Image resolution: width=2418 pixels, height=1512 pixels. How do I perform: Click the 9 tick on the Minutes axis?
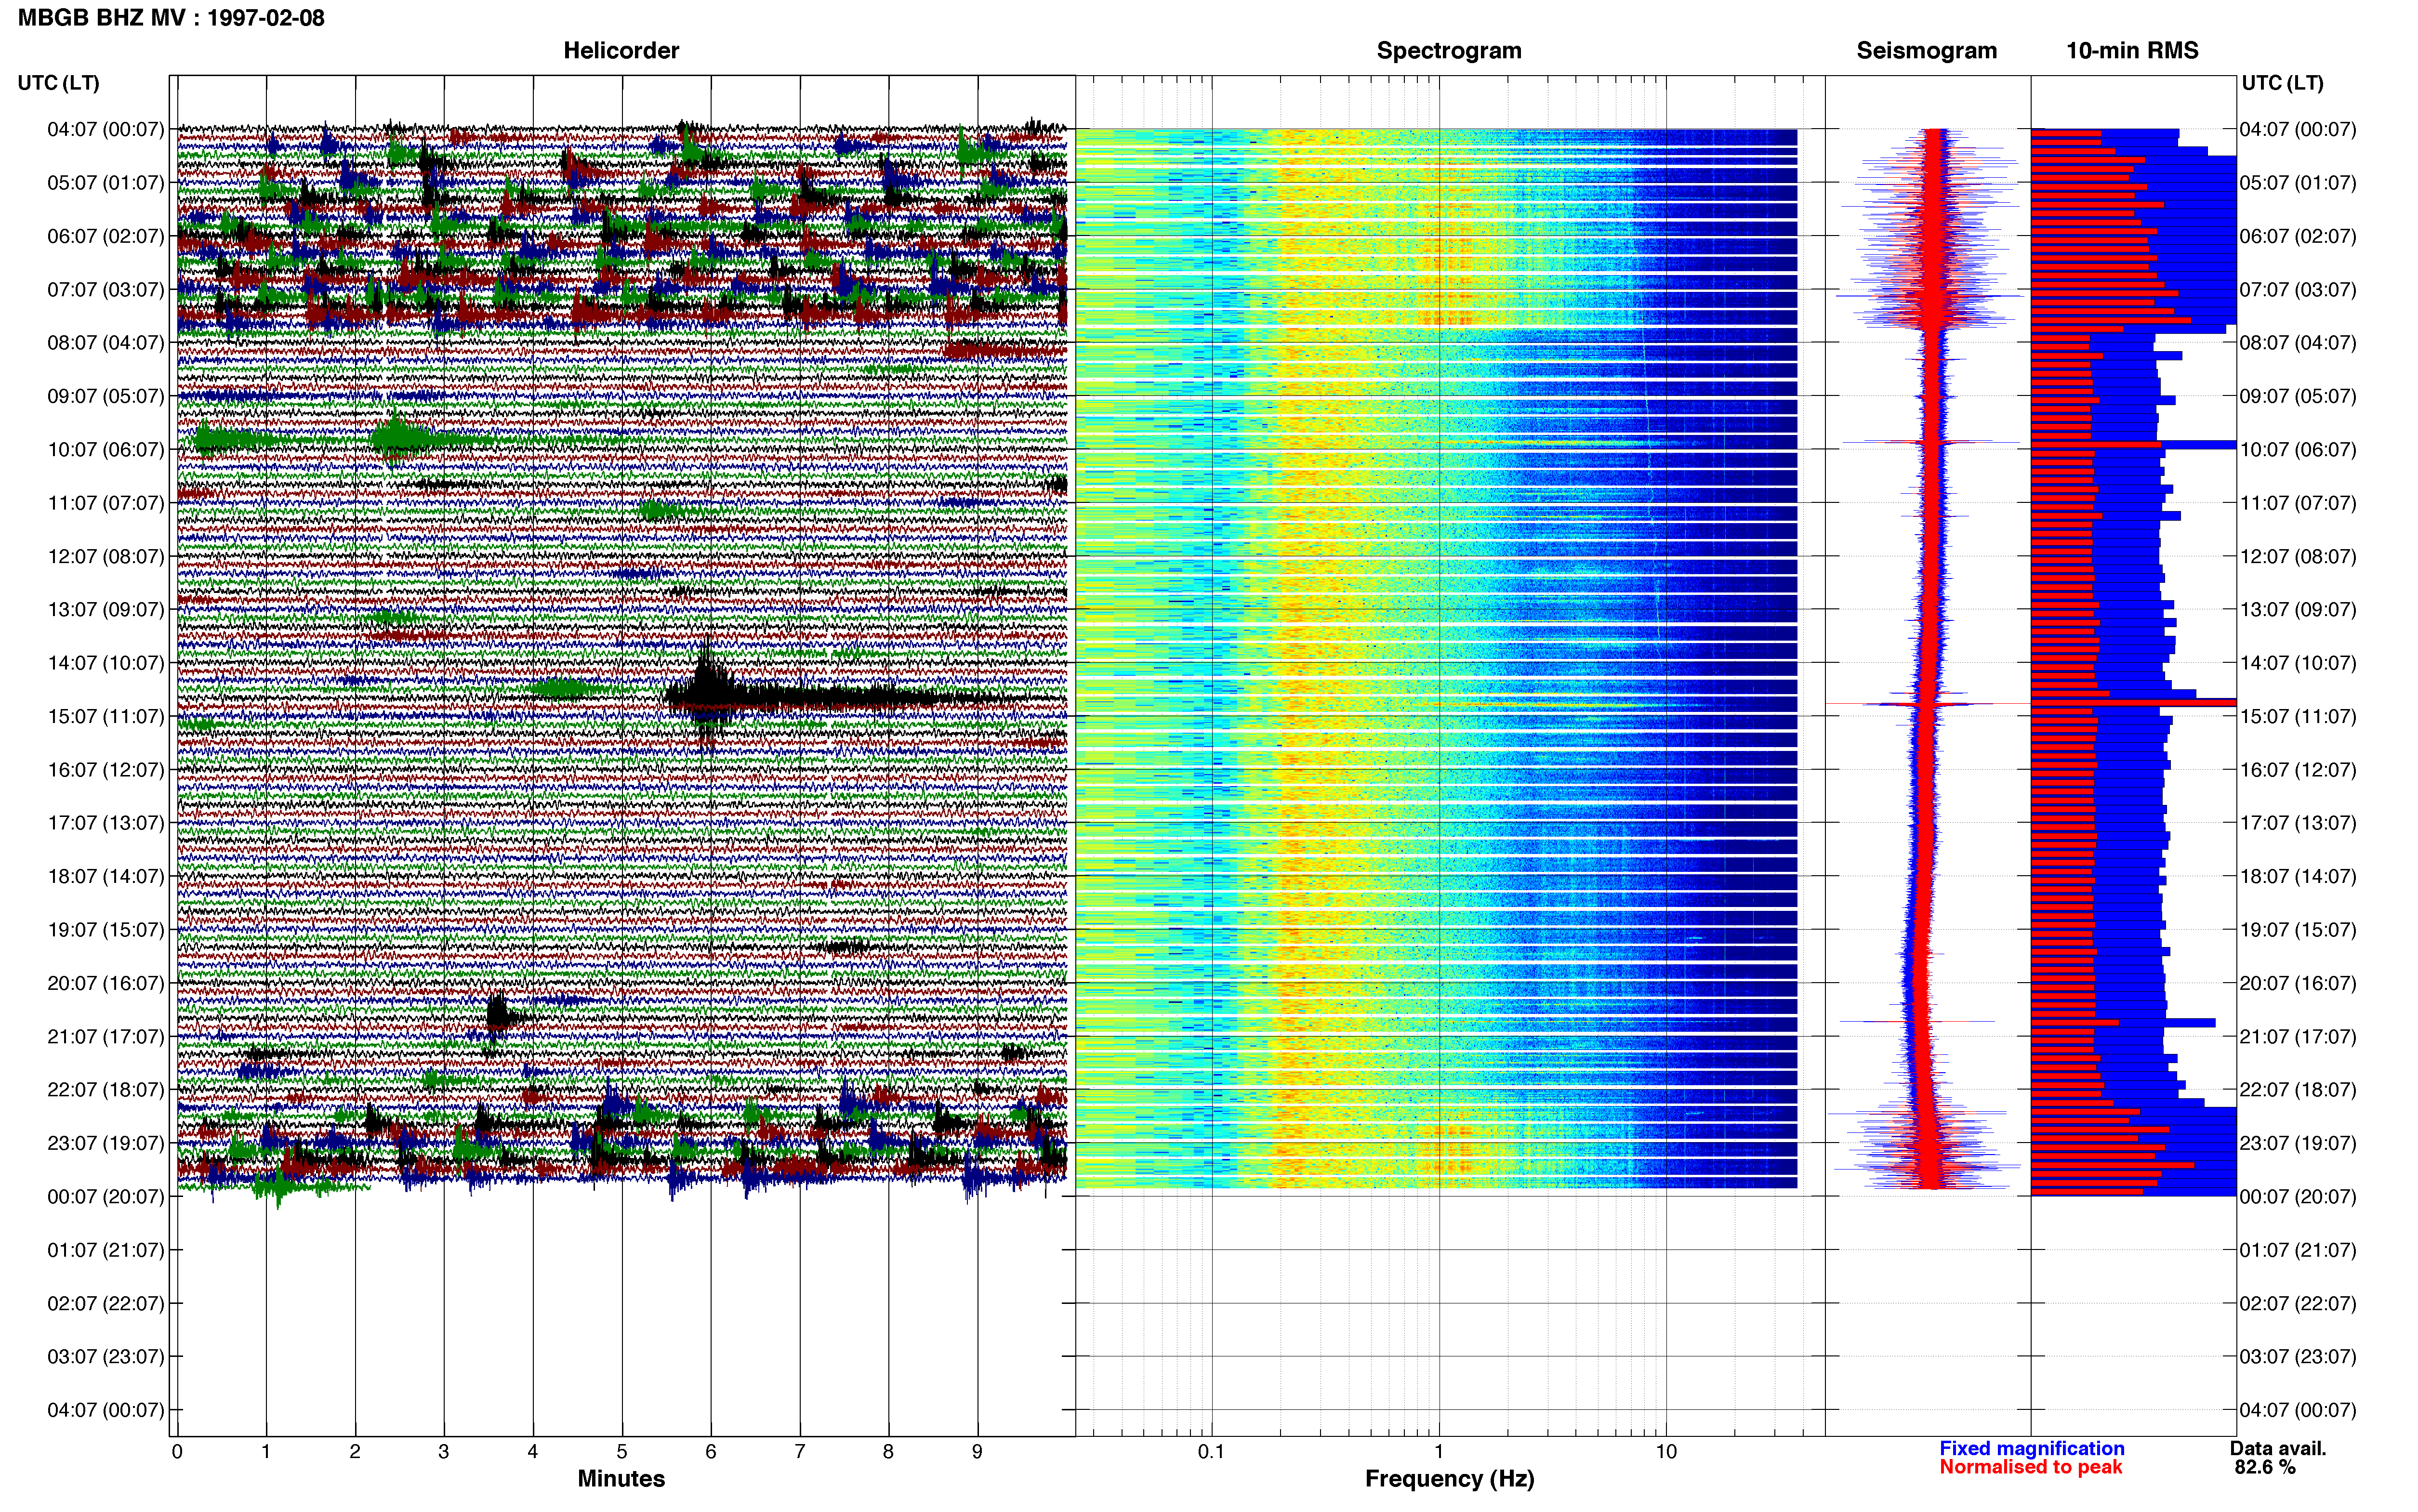pos(977,1452)
